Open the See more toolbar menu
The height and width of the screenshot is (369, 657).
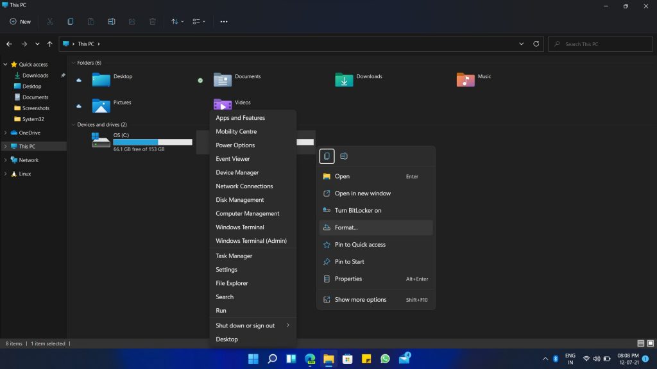223,21
